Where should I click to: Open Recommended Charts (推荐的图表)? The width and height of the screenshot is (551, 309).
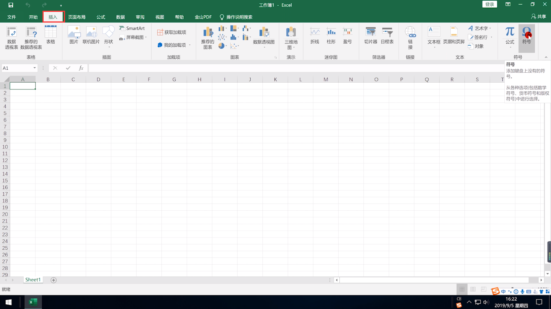coord(208,37)
